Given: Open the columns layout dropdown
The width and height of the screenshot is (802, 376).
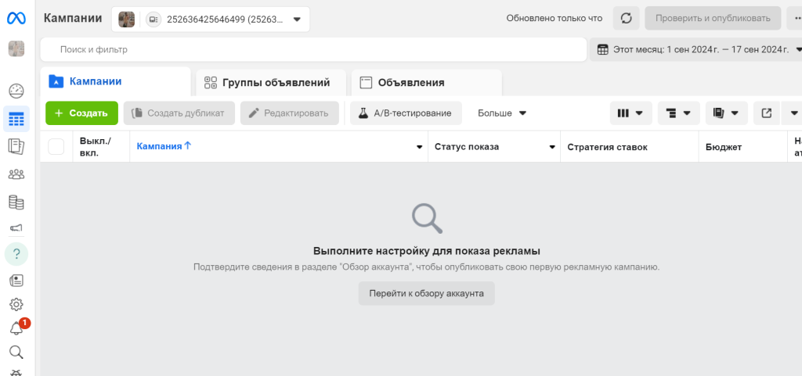Looking at the screenshot, I should click(x=630, y=113).
